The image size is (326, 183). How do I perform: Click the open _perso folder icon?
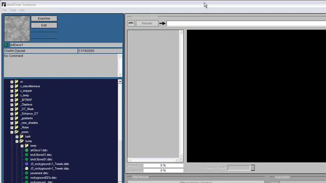pyautogui.click(x=16, y=132)
